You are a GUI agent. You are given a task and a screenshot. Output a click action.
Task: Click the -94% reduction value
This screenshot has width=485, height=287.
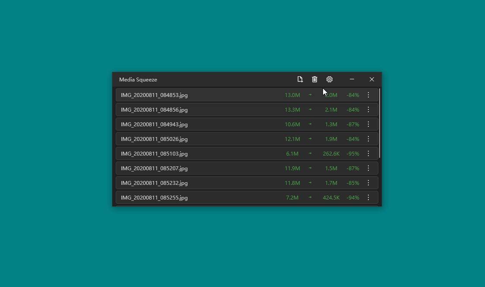coord(353,198)
